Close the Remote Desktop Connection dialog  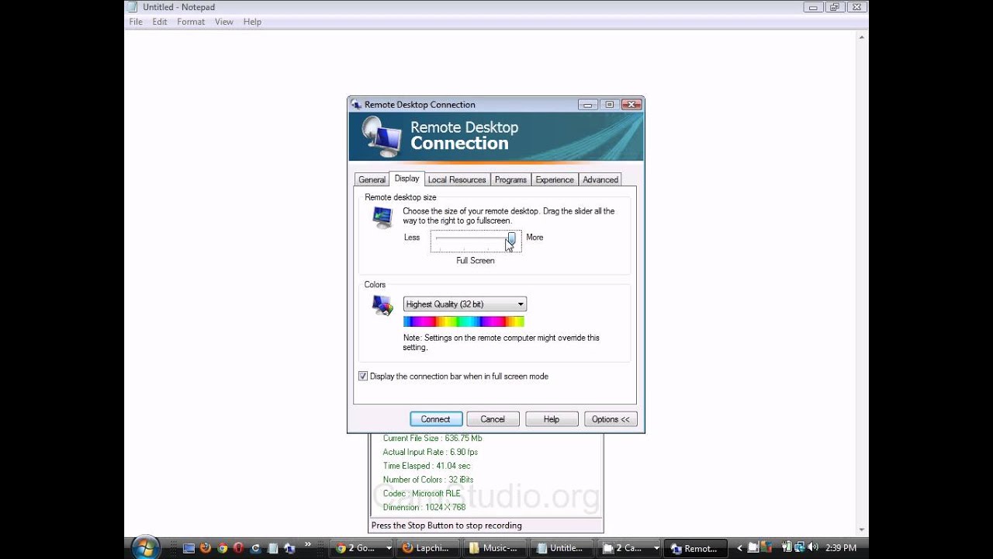pyautogui.click(x=631, y=105)
